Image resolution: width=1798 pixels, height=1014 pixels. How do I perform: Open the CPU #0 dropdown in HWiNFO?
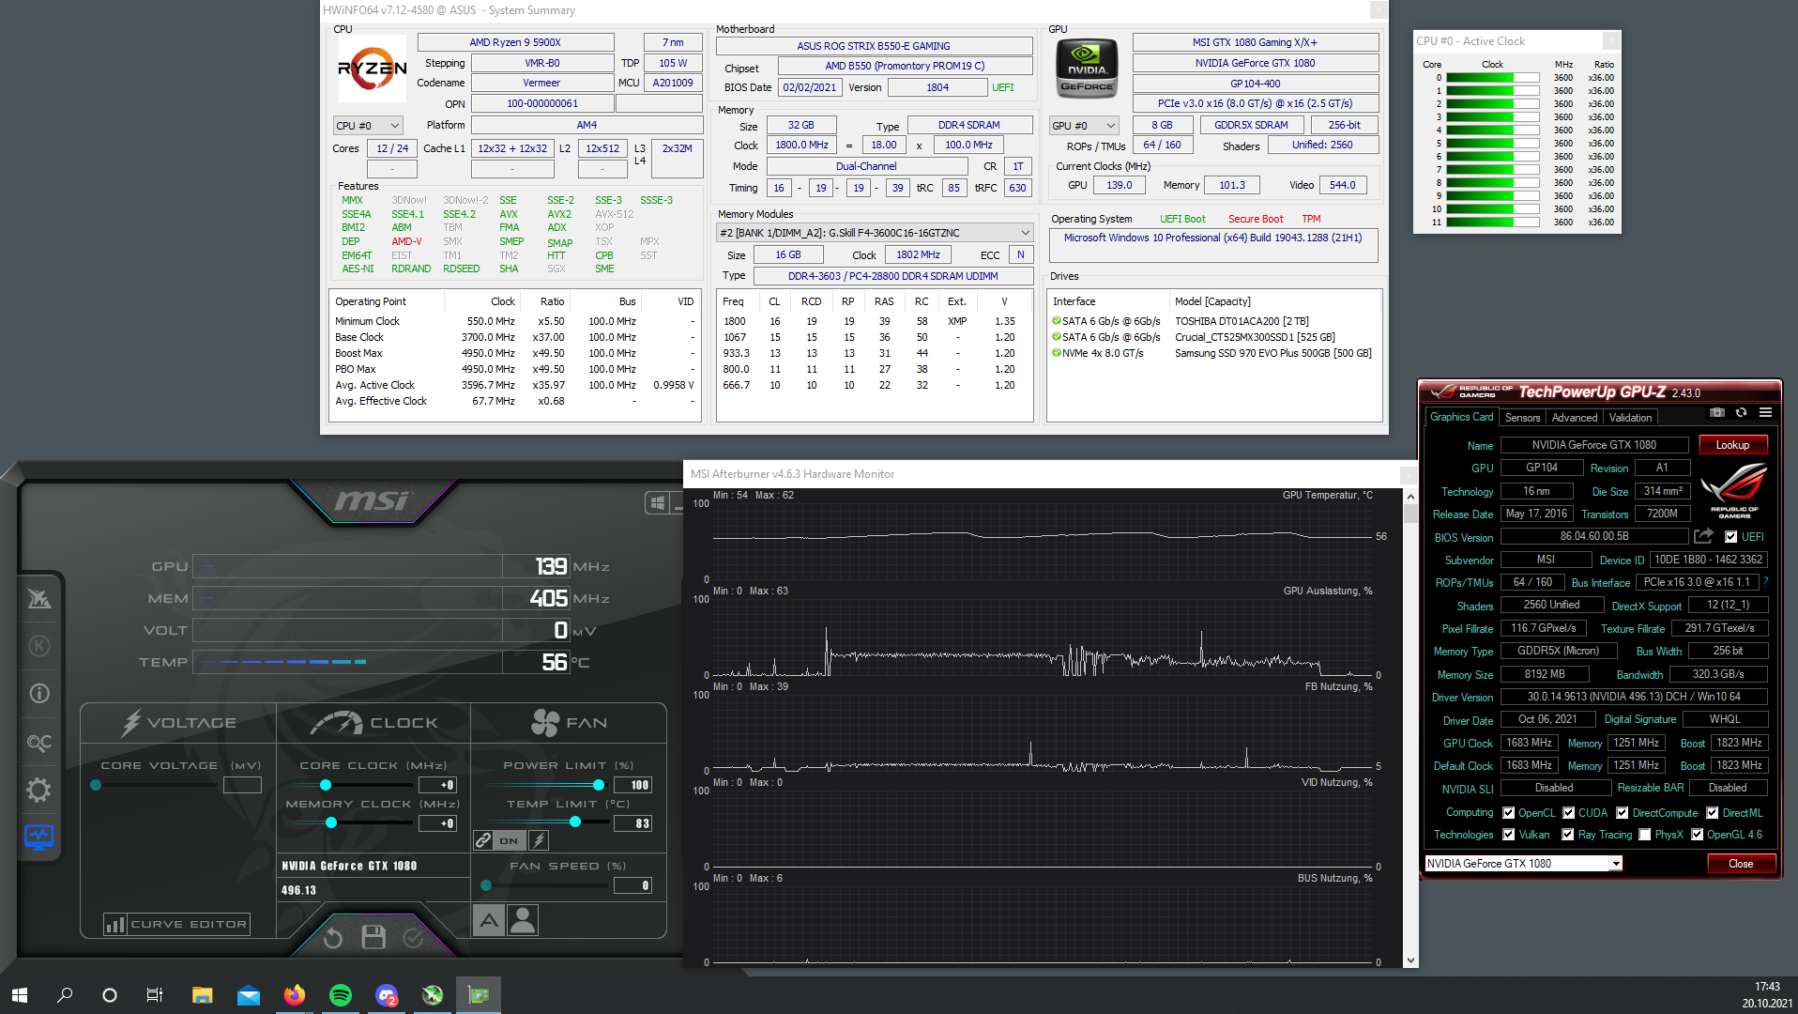pos(368,126)
